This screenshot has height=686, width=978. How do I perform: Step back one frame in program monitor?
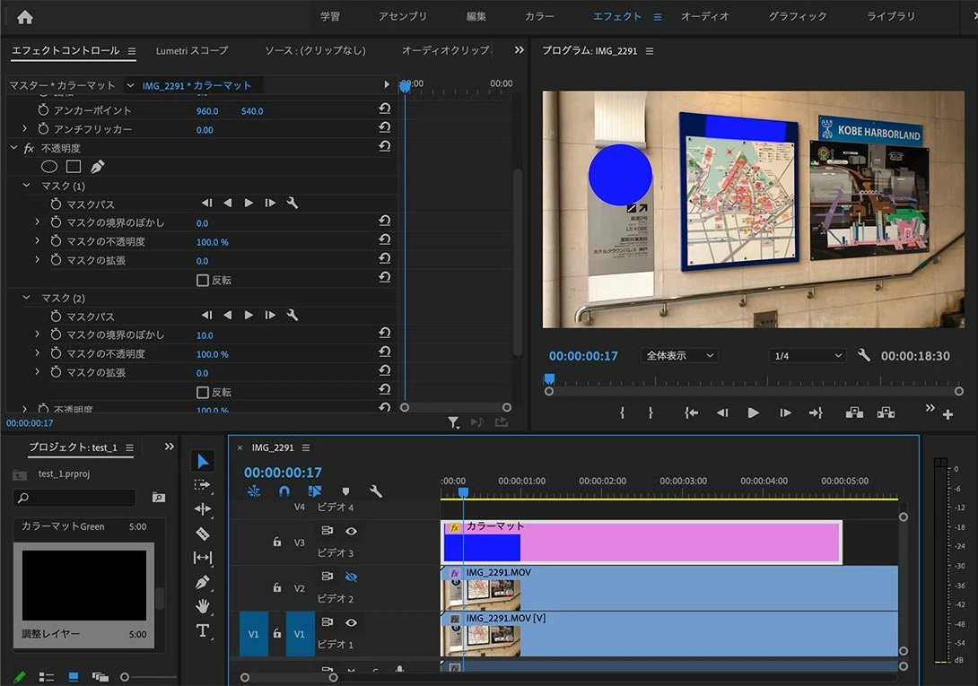pyautogui.click(x=722, y=412)
